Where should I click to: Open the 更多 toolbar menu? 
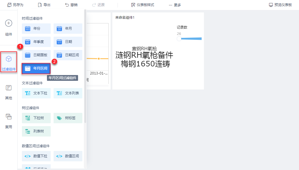click(175, 5)
